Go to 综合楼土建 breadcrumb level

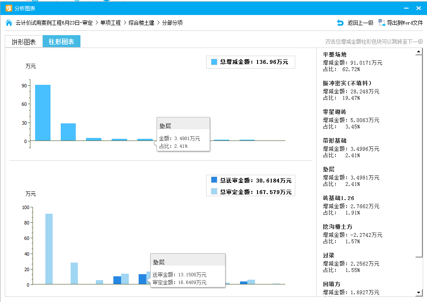click(142, 23)
